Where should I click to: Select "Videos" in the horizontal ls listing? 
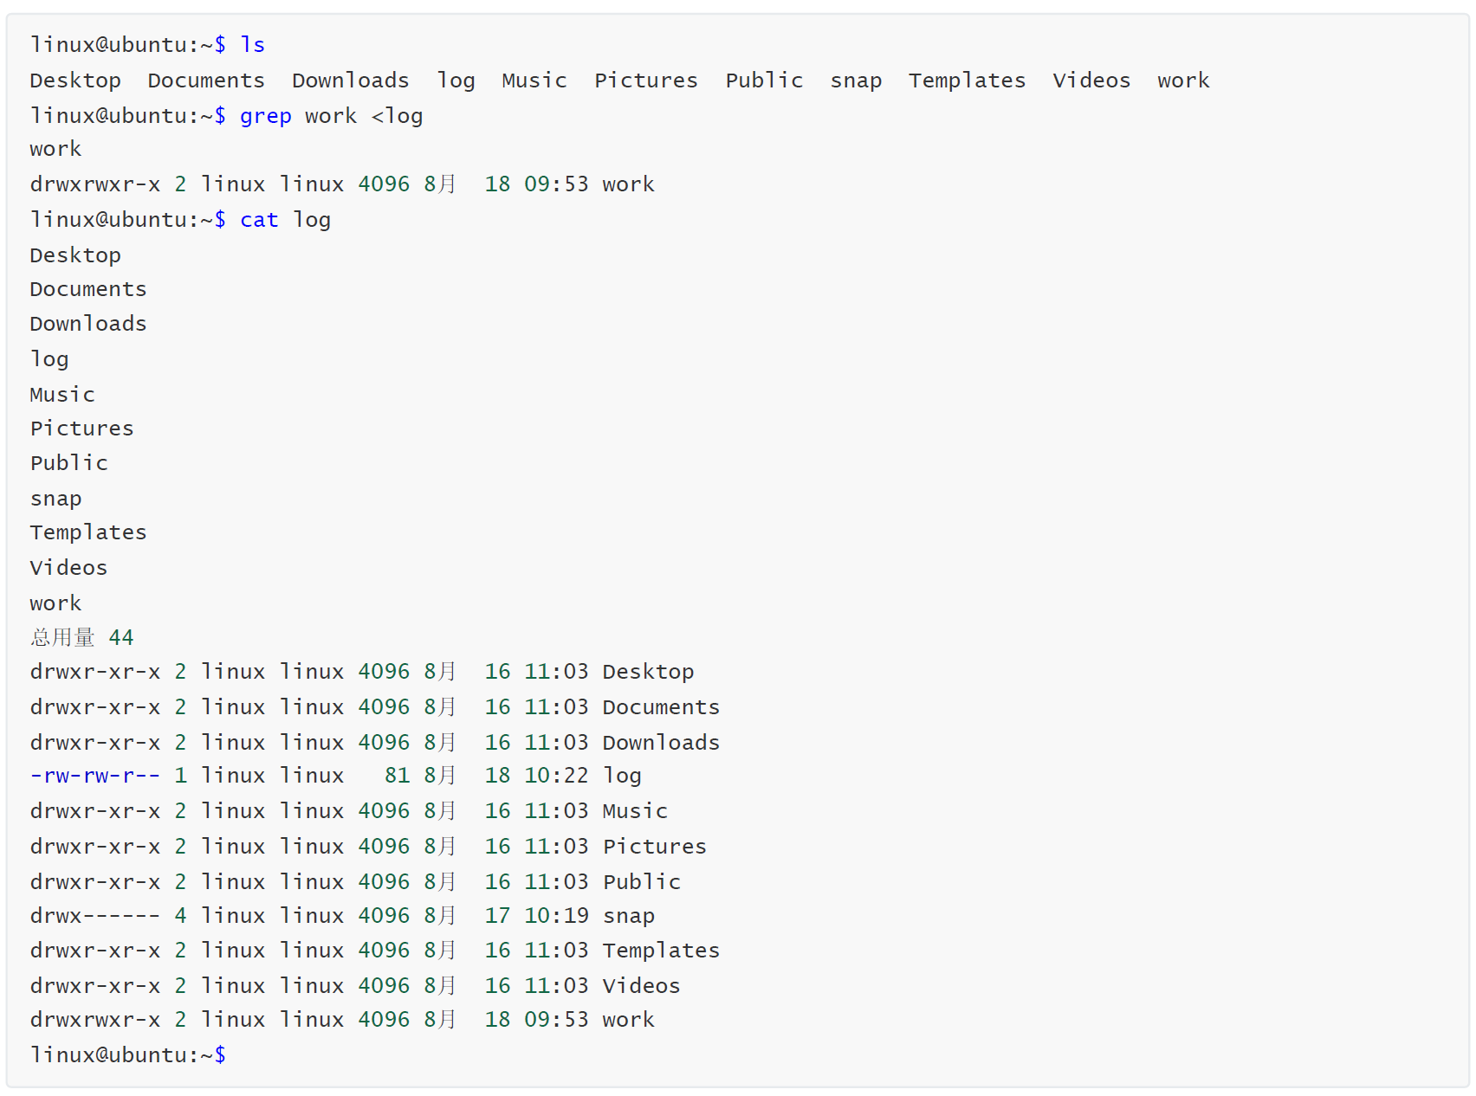(x=1091, y=81)
